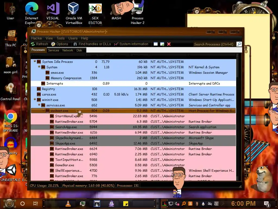Viewport: 278px width, 209px height.
Task: Open the This PC desktop icon
Action: [11, 38]
